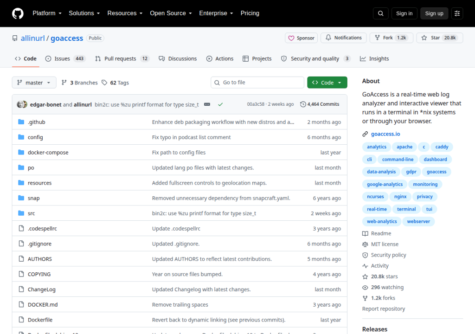475x334 pixels.
Task: Open the Pricing page
Action: tap(250, 13)
